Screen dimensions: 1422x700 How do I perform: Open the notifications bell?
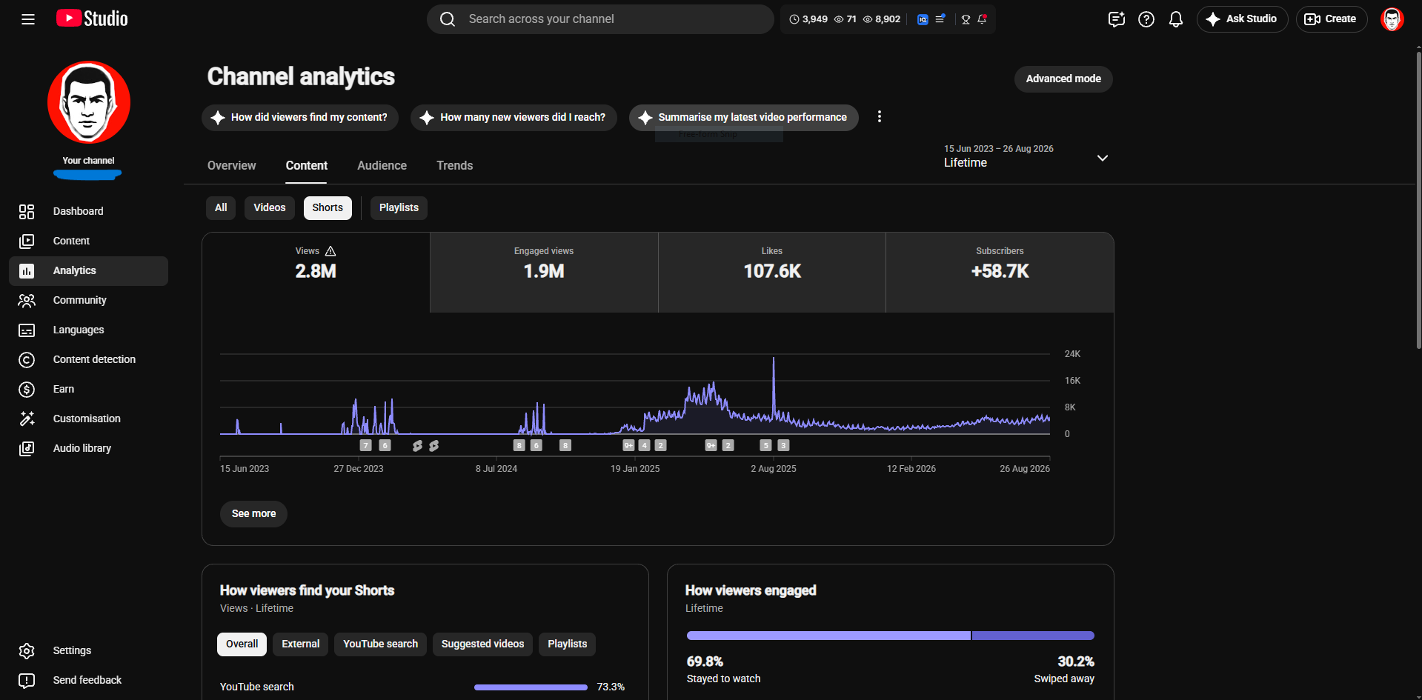point(1176,19)
